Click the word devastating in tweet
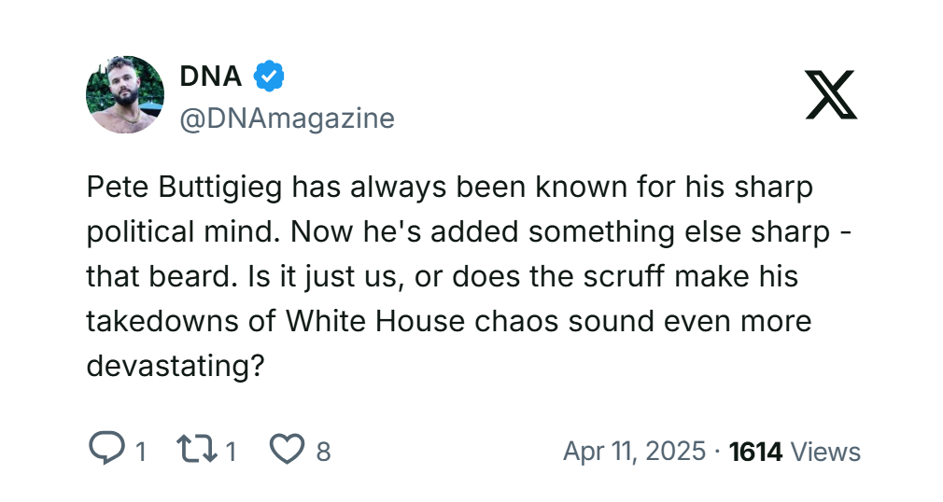This screenshot has height=502, width=943. coord(173,367)
